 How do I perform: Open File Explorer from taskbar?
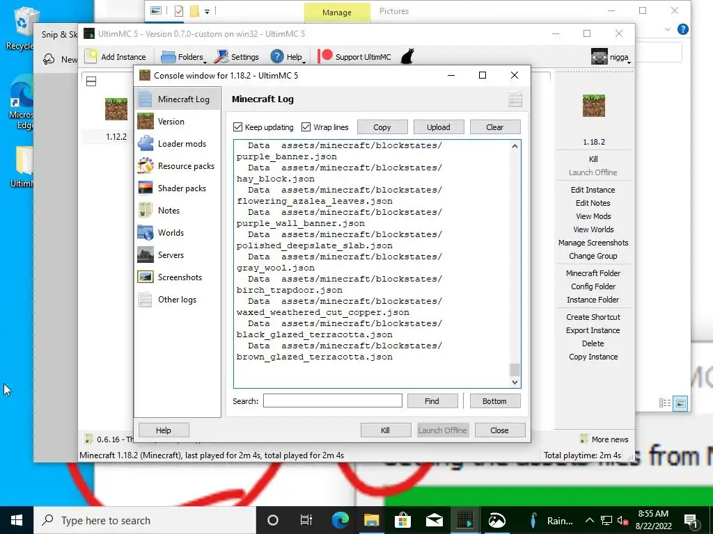pyautogui.click(x=372, y=520)
